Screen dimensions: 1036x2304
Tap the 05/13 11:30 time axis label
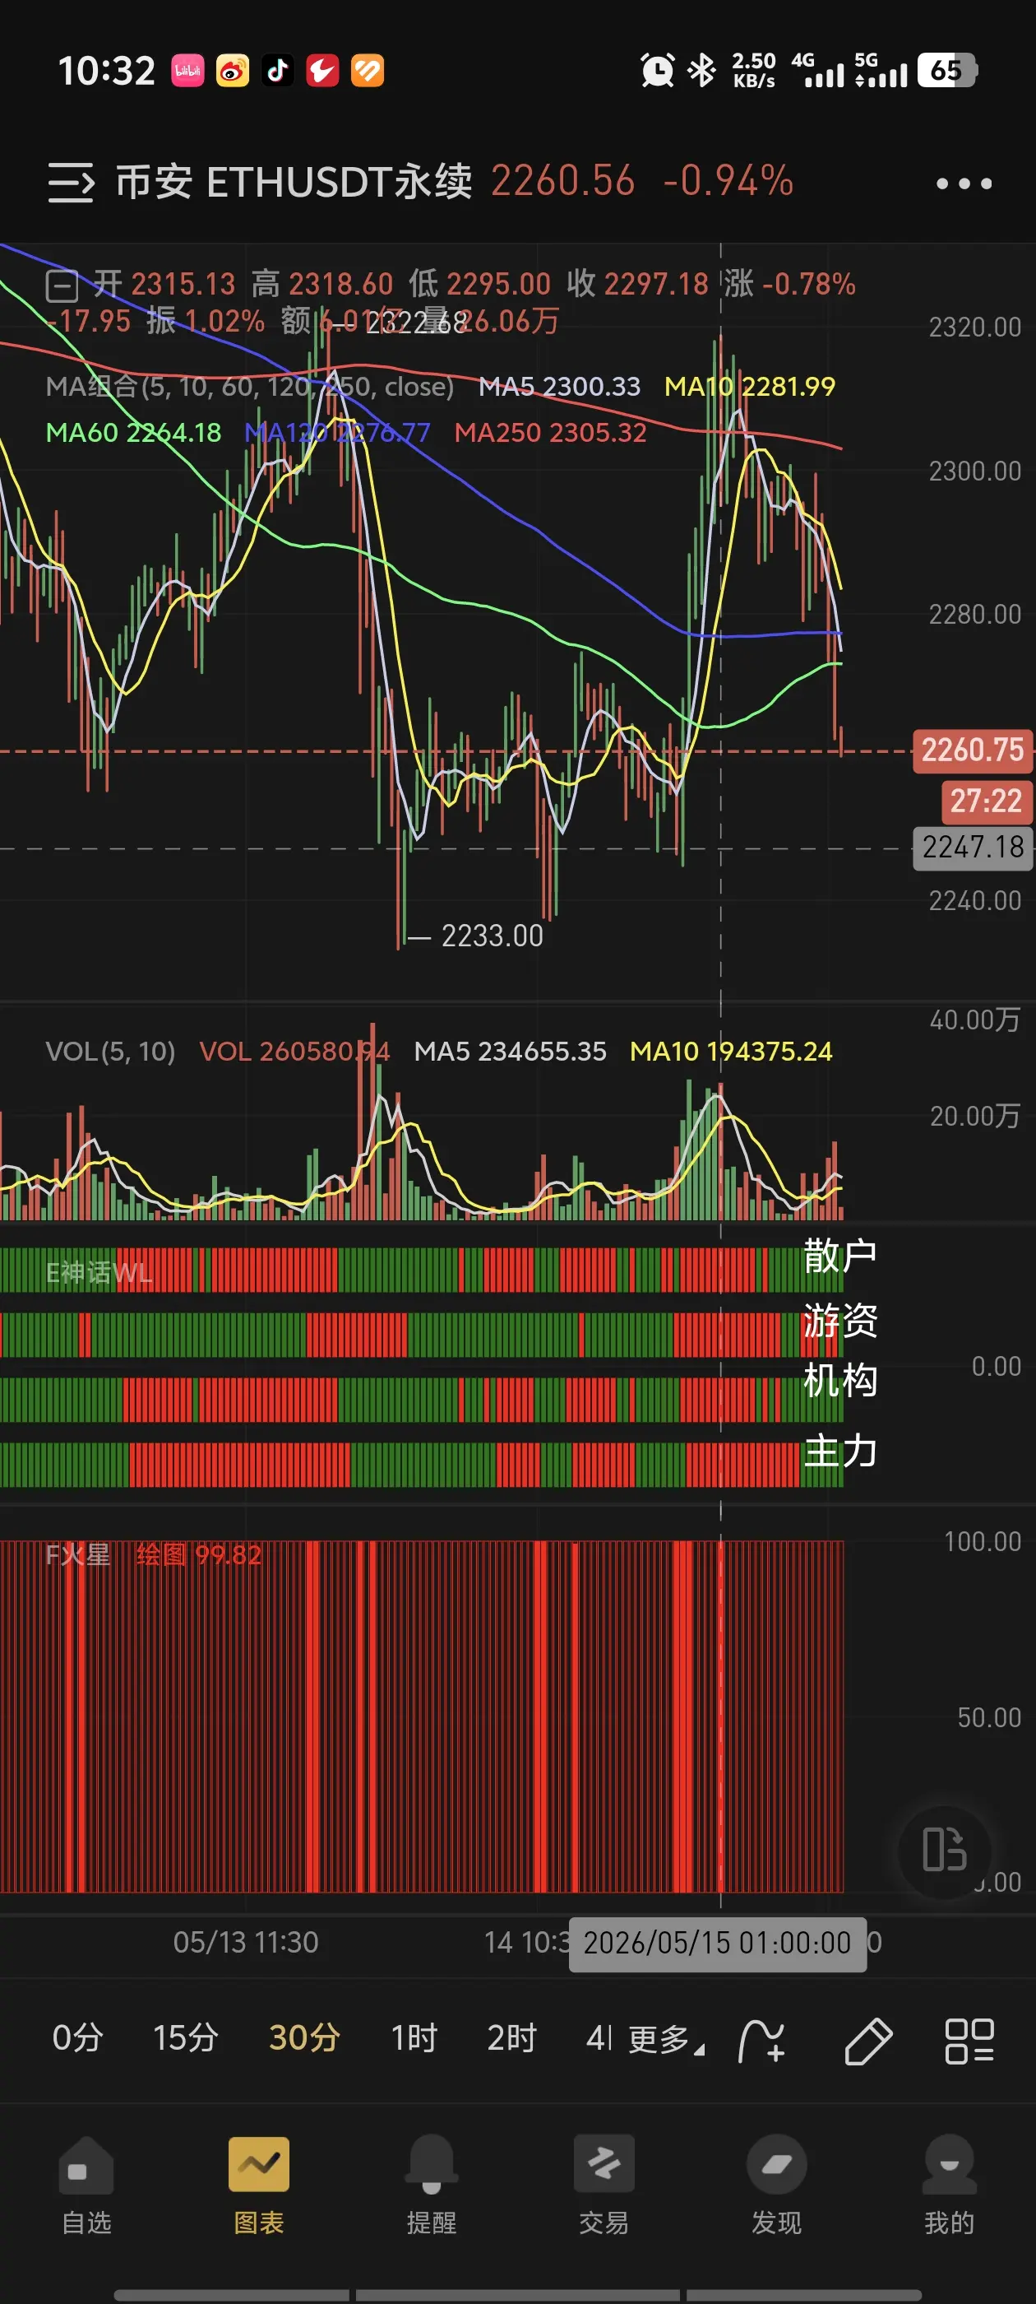point(246,1942)
